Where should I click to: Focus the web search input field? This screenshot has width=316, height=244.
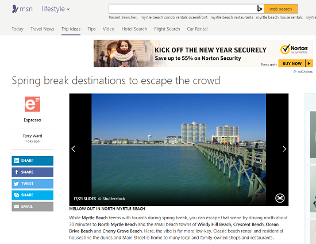click(182, 9)
